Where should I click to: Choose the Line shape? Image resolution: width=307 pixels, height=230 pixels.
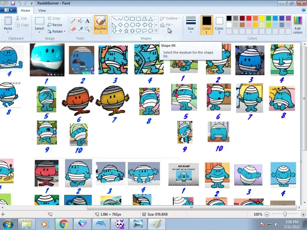click(x=115, y=19)
